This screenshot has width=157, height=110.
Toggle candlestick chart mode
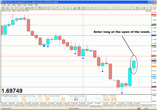[58, 8]
